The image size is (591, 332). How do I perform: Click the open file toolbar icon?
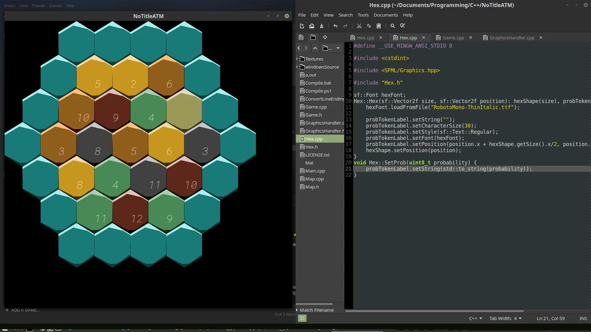(312, 26)
